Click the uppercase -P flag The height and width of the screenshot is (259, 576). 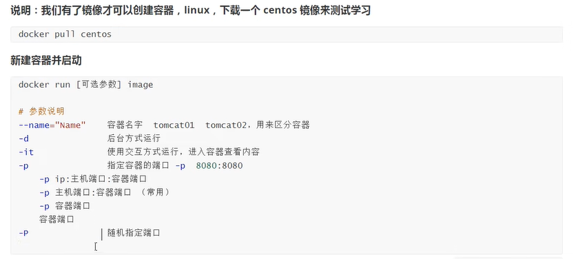23,233
